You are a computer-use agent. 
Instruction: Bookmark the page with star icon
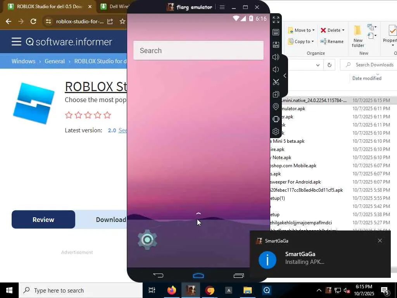click(123, 22)
